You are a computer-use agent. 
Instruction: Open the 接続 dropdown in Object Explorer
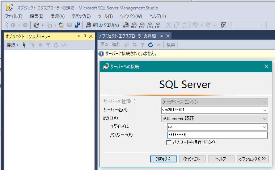(12, 45)
